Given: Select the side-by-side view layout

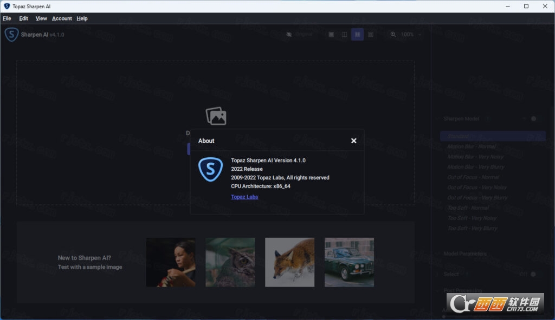Looking at the screenshot, I should point(358,34).
